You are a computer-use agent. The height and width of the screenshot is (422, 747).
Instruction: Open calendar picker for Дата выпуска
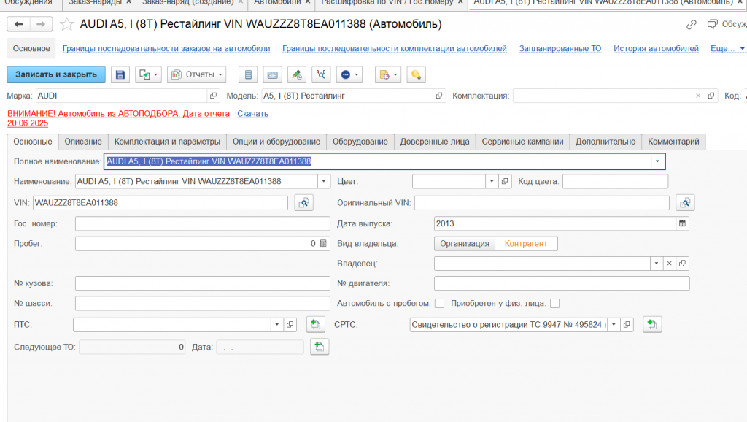(683, 223)
